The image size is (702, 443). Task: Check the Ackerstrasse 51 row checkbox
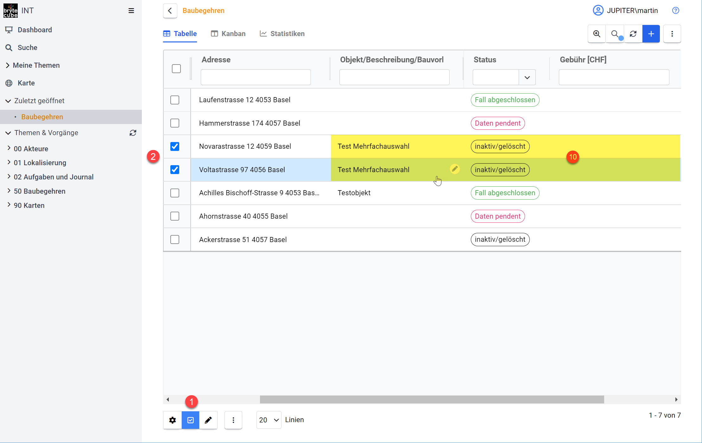(x=175, y=240)
